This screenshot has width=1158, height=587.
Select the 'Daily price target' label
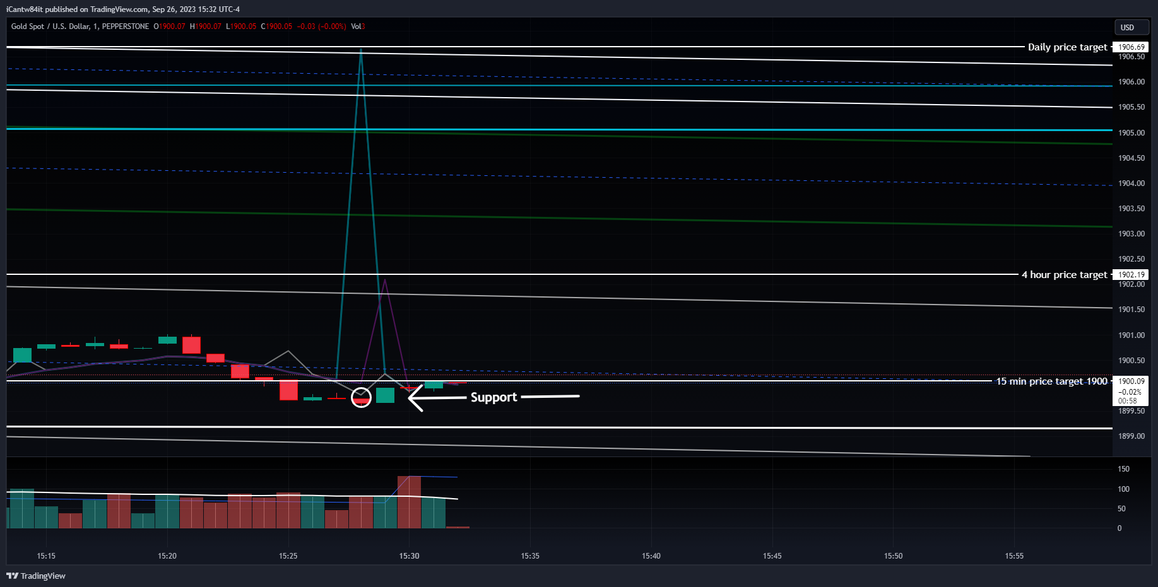click(x=1067, y=47)
